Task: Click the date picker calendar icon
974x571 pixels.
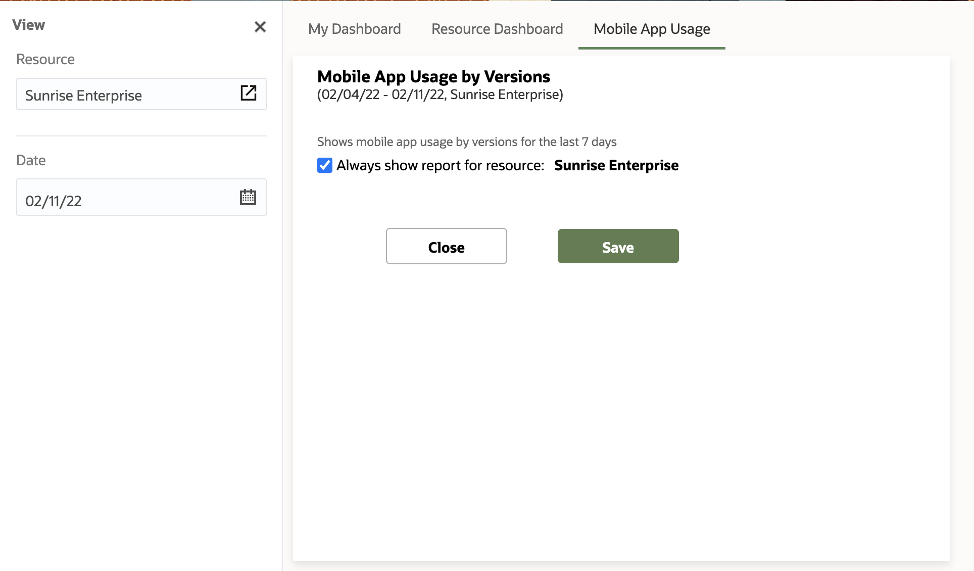Action: point(247,197)
